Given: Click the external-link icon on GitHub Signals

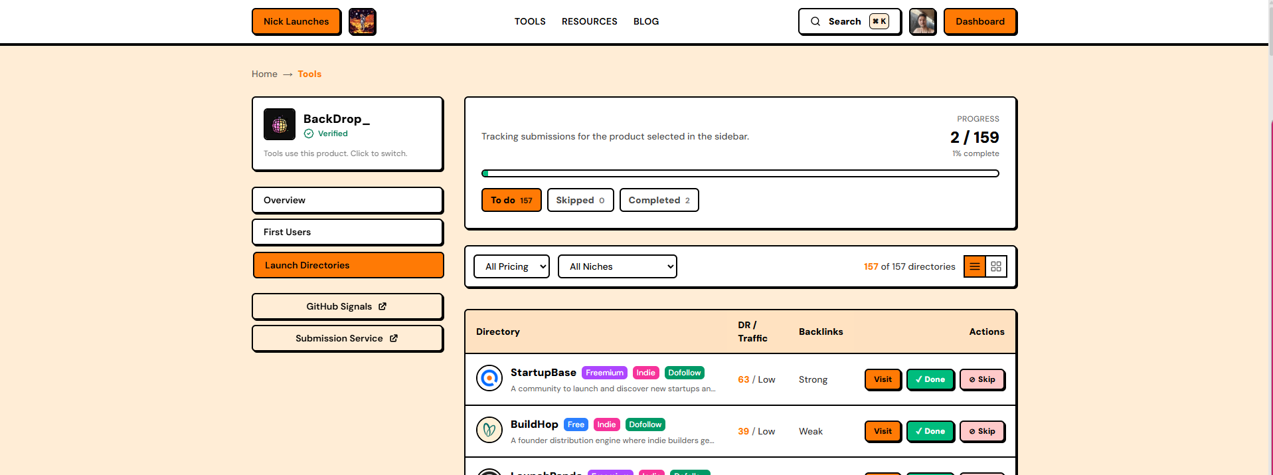Looking at the screenshot, I should (x=382, y=306).
